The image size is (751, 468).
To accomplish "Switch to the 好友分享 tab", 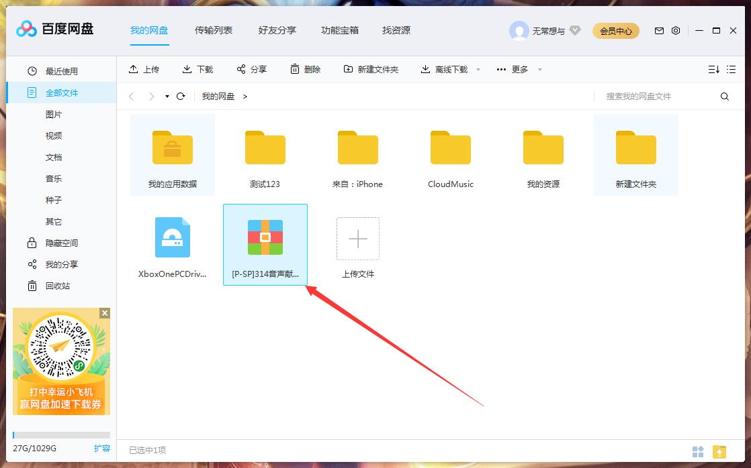I will tap(277, 31).
